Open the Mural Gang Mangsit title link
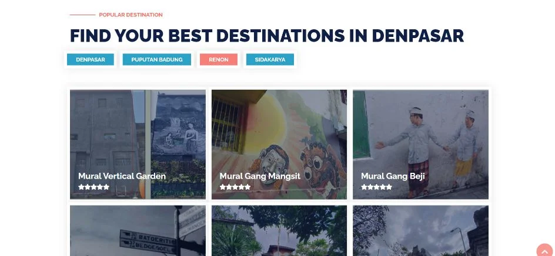This screenshot has width=555, height=256. 260,176
